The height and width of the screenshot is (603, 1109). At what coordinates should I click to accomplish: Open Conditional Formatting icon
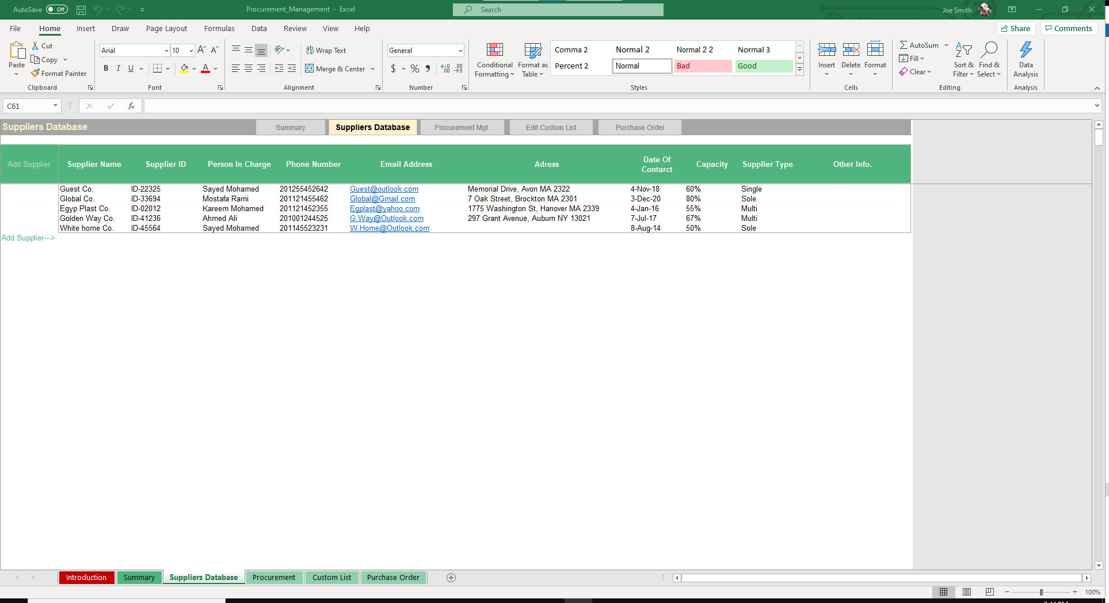(x=495, y=50)
